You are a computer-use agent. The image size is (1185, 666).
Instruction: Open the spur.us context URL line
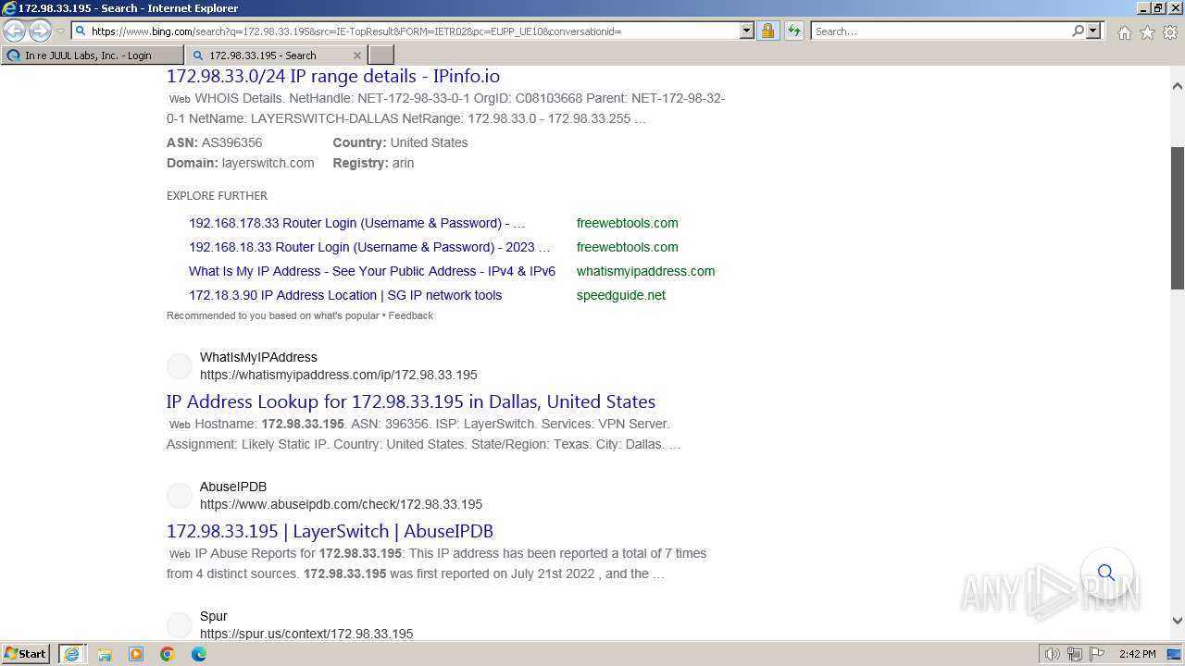pyautogui.click(x=306, y=634)
